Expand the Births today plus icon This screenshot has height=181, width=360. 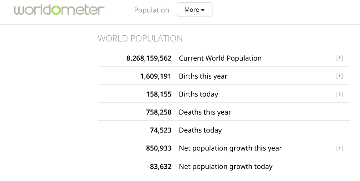coord(339,94)
